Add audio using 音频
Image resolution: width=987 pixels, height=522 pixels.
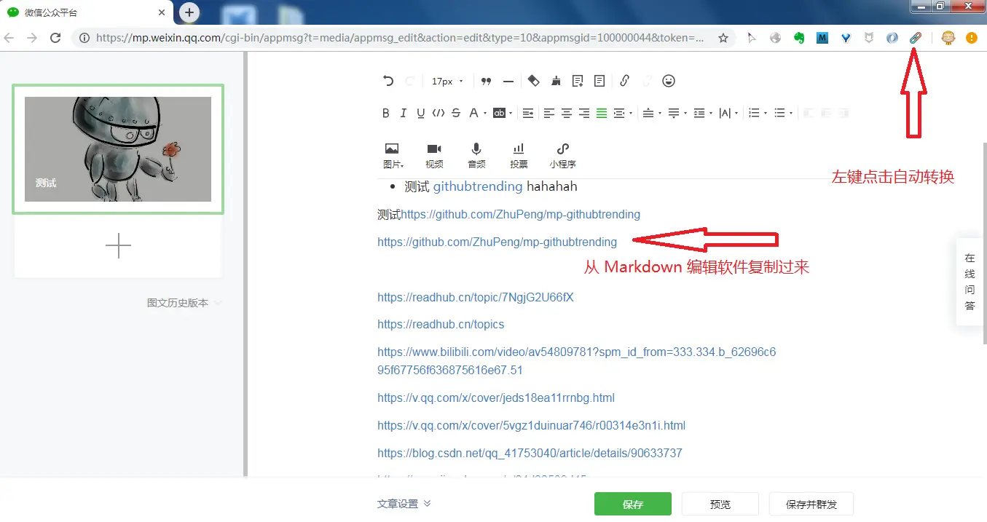[x=476, y=156]
